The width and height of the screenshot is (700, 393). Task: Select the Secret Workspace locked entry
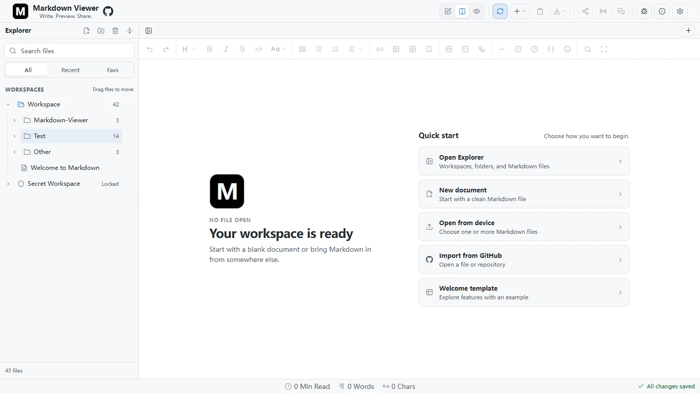point(68,184)
